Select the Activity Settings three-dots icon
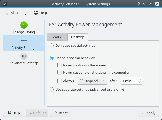This screenshot has height=120, width=162. pos(24,41)
